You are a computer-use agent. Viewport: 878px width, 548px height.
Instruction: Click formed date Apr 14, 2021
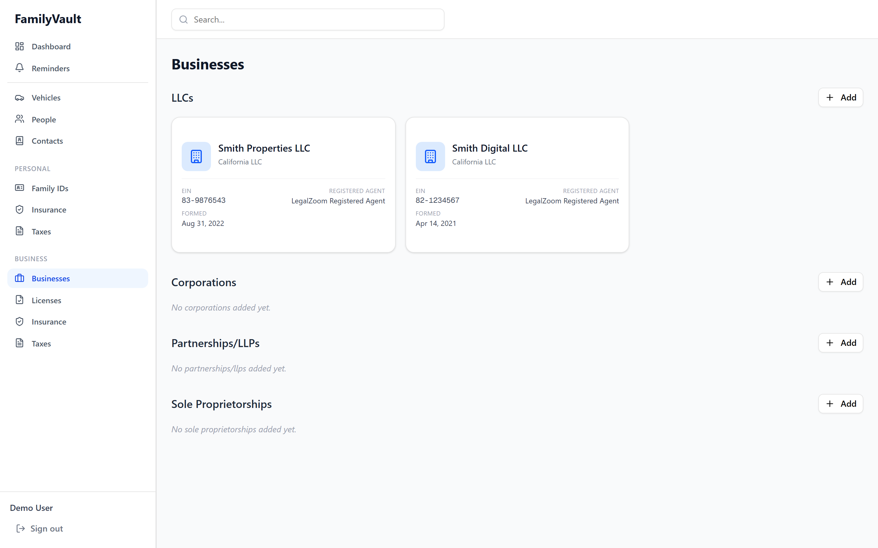click(436, 223)
